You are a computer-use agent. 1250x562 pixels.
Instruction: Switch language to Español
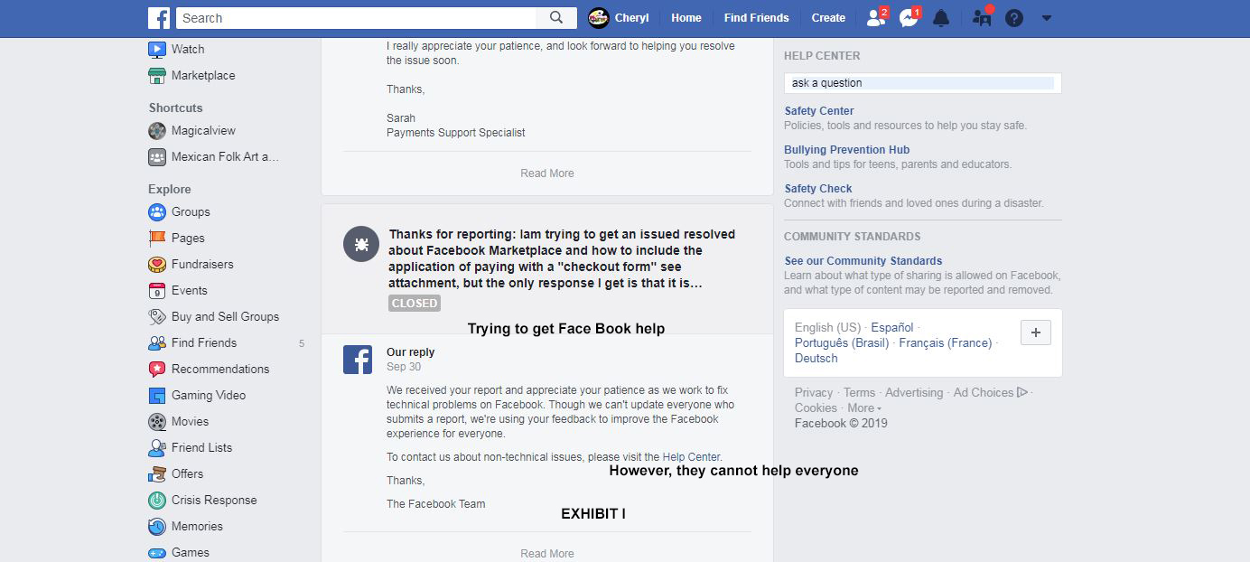pyautogui.click(x=892, y=328)
